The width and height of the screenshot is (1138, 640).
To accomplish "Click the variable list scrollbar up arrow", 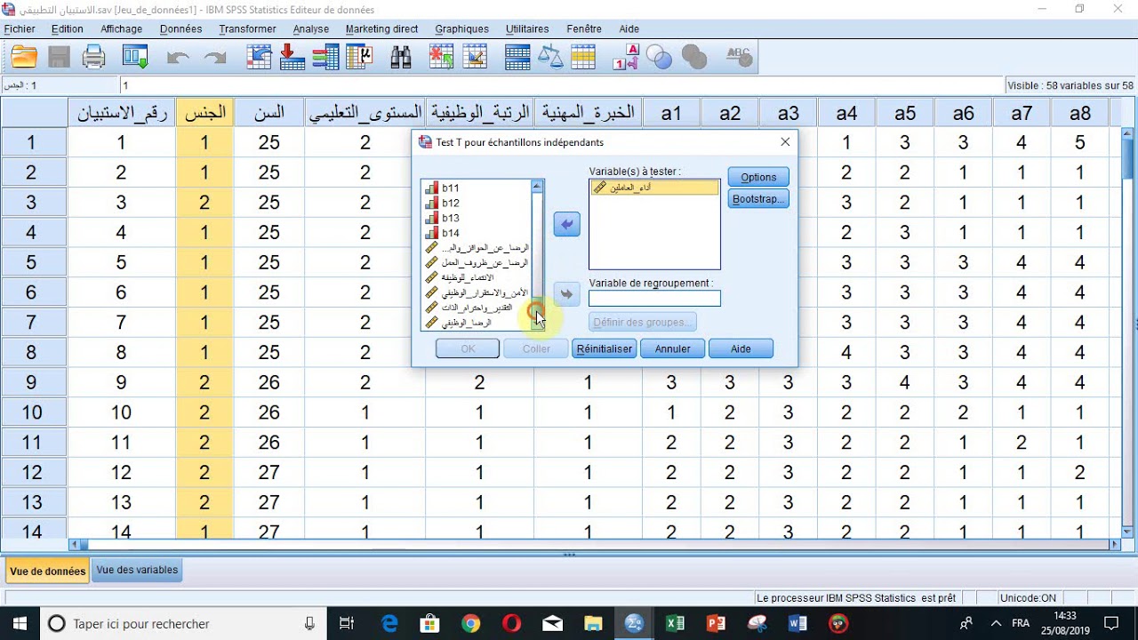I will tap(537, 187).
